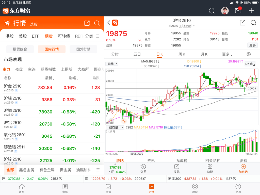Show 更多 quote details
This screenshot has height=195, width=260.
(x=253, y=45)
